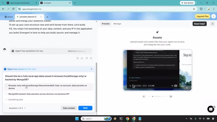Screen dimensions: 217x122
Task: Dismiss the support chat bubble
Action: 214,107
